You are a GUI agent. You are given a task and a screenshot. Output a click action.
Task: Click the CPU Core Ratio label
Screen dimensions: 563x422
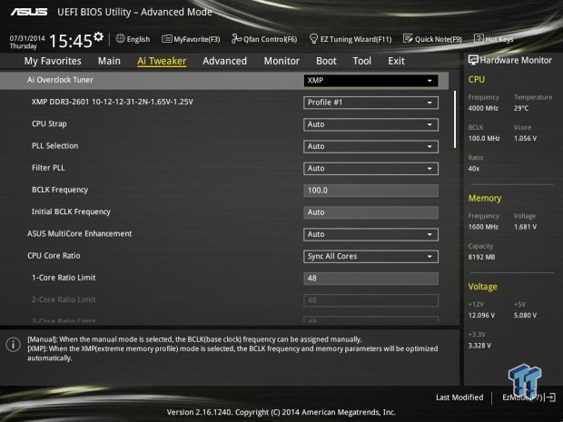[54, 256]
